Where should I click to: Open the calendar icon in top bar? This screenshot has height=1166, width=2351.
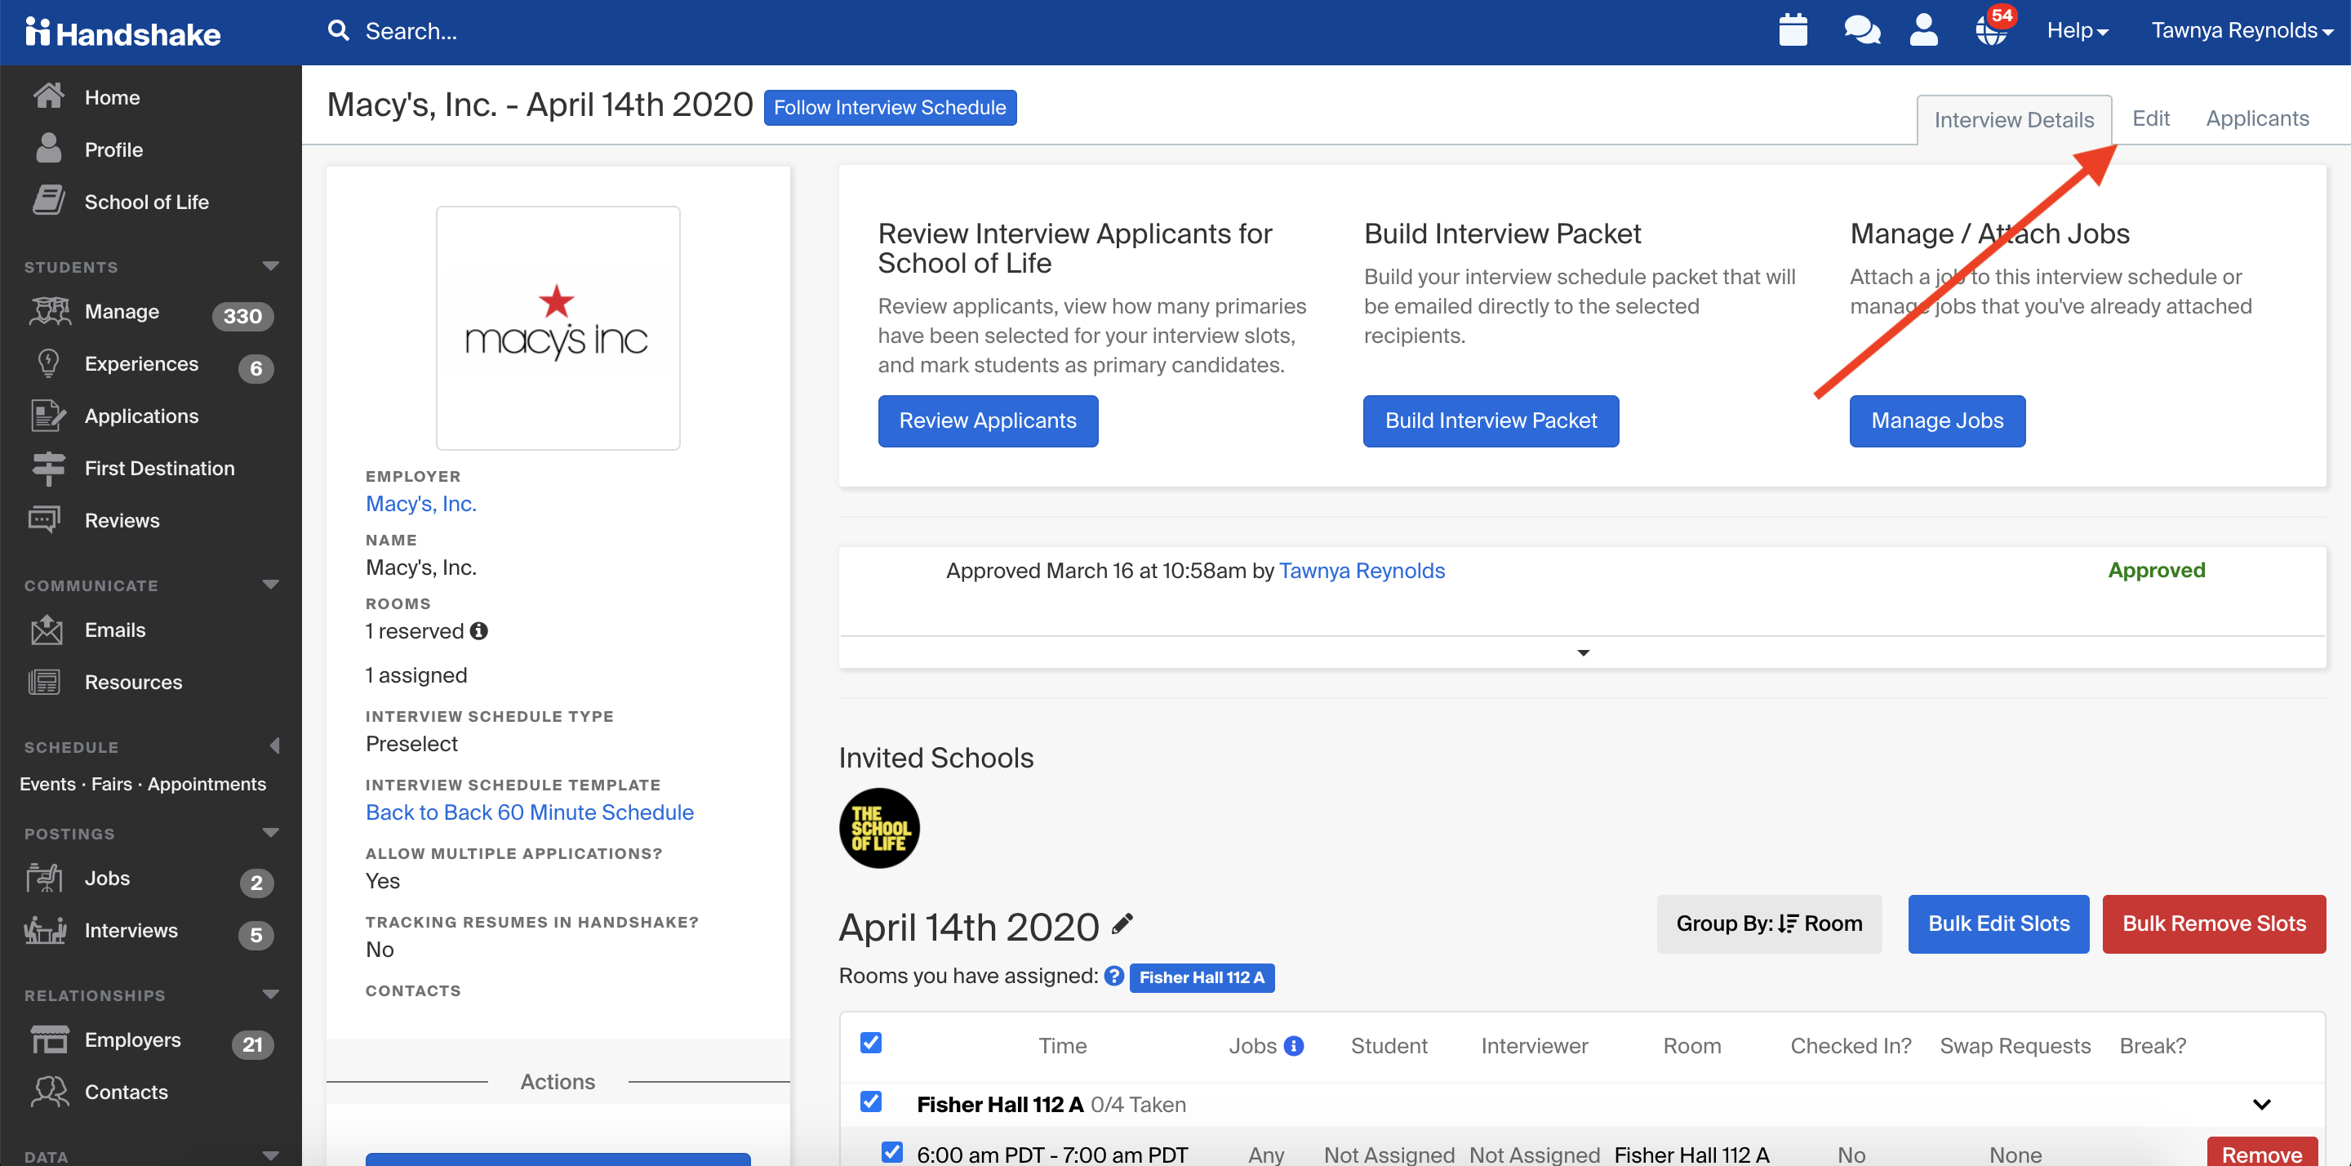1793,30
